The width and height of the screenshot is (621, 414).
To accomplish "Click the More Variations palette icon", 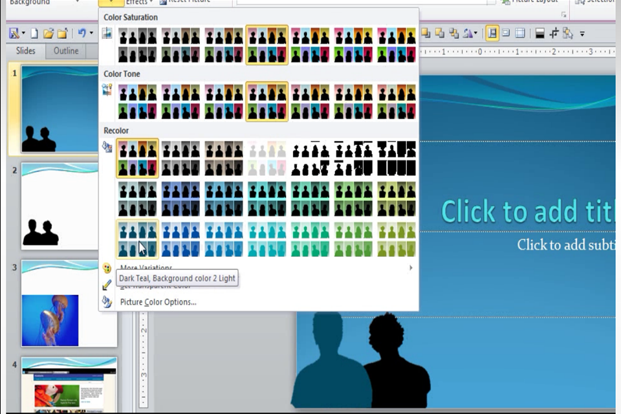I will [107, 268].
